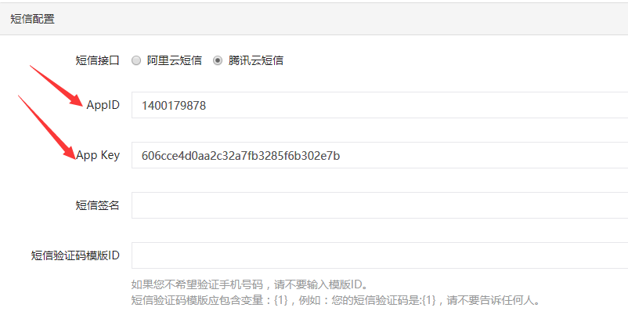The image size is (628, 333).
Task: Focus the 短信签名 input field
Action: point(380,205)
